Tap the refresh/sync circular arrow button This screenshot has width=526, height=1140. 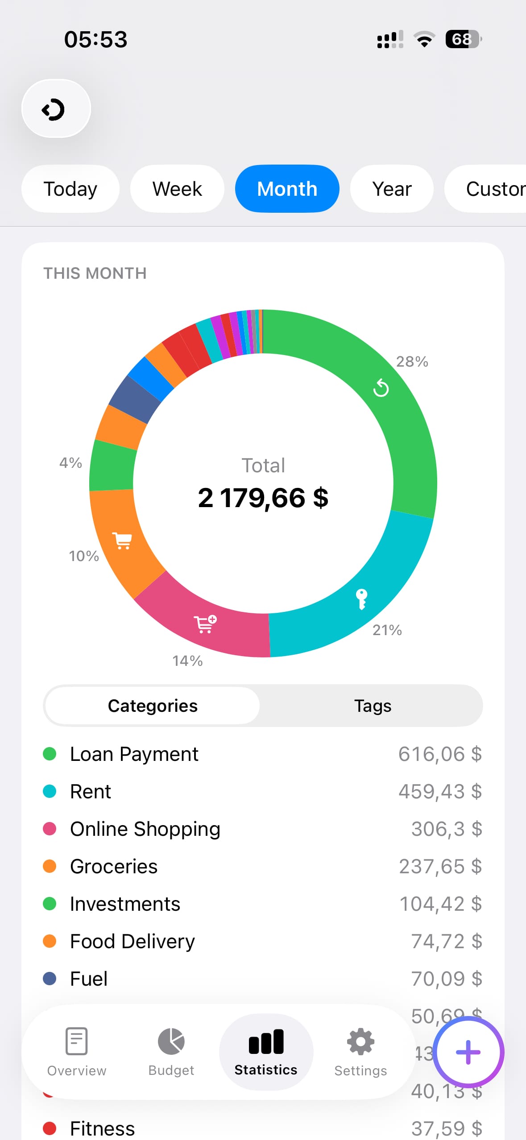click(56, 109)
